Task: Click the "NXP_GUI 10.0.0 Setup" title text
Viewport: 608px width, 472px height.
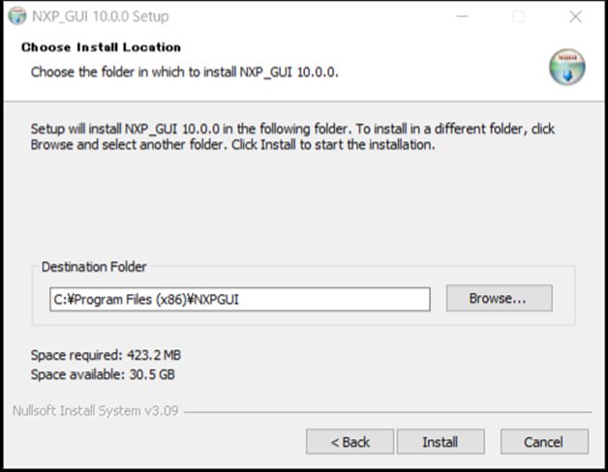Action: coord(100,16)
